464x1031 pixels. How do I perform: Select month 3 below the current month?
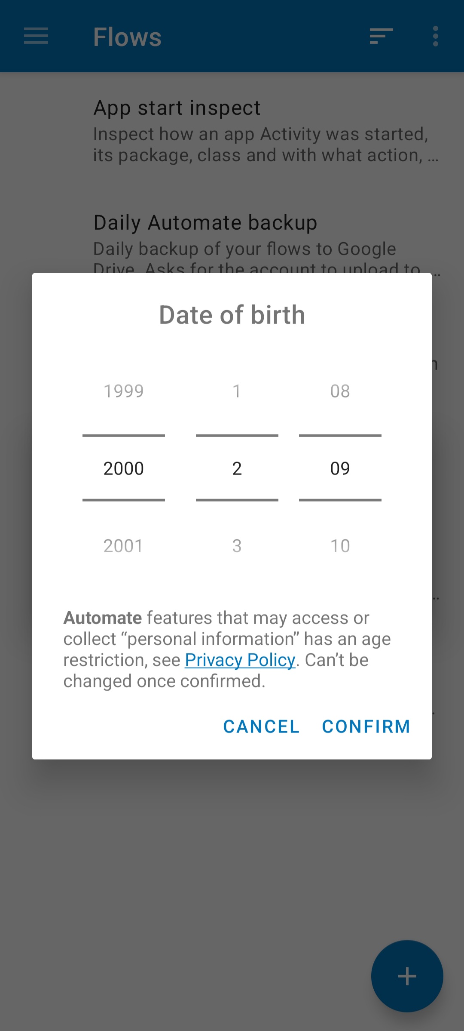pyautogui.click(x=237, y=546)
